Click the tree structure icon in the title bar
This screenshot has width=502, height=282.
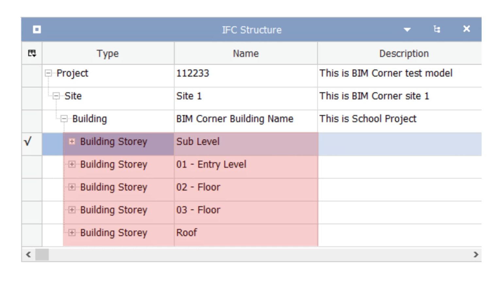pos(437,29)
